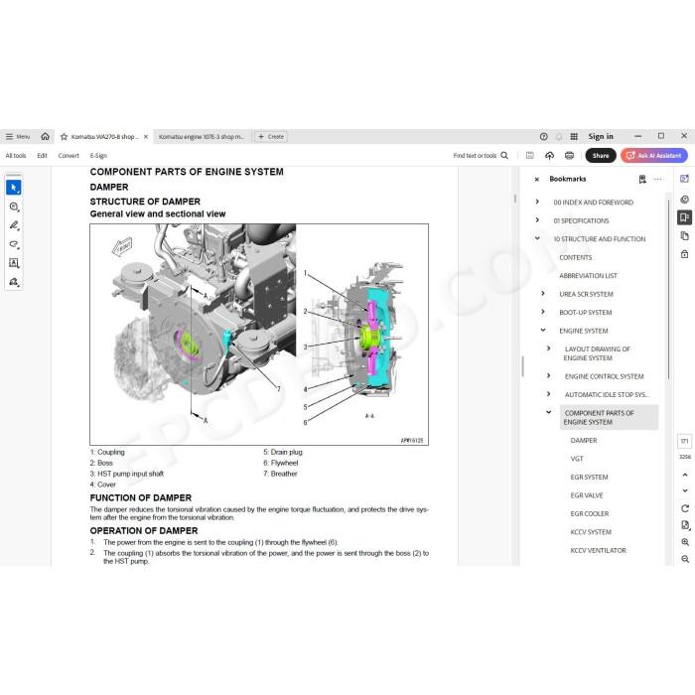The width and height of the screenshot is (695, 695).
Task: Click the save file icon
Action: coord(529,156)
